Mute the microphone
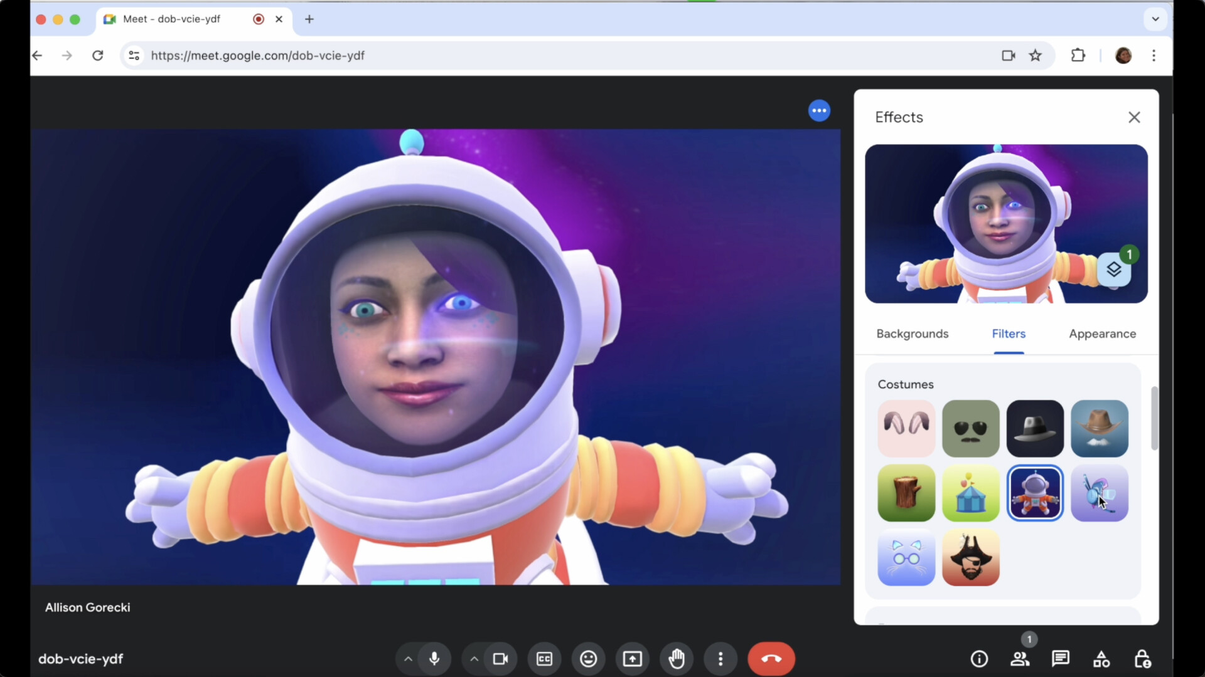The height and width of the screenshot is (677, 1205). pos(434,659)
